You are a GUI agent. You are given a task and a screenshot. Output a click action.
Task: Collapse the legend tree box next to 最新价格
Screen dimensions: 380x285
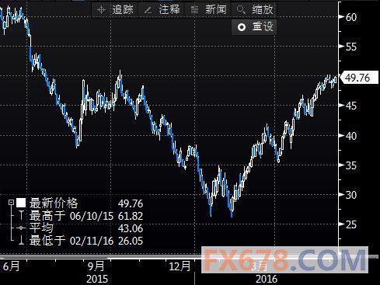[11, 203]
